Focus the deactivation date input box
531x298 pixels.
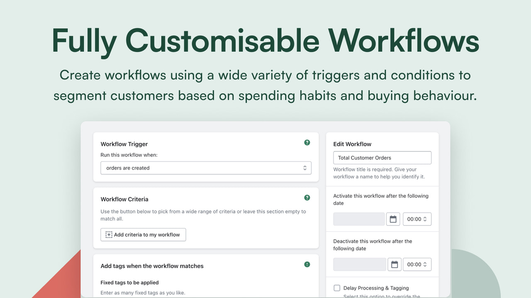click(x=359, y=264)
